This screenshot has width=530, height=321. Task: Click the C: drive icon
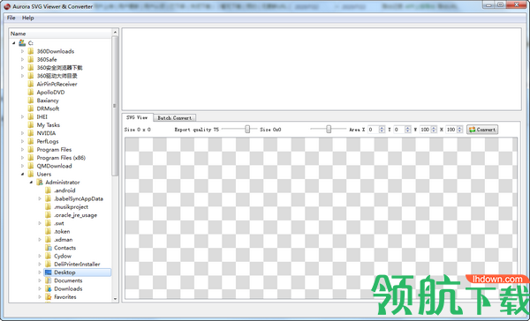[22, 43]
